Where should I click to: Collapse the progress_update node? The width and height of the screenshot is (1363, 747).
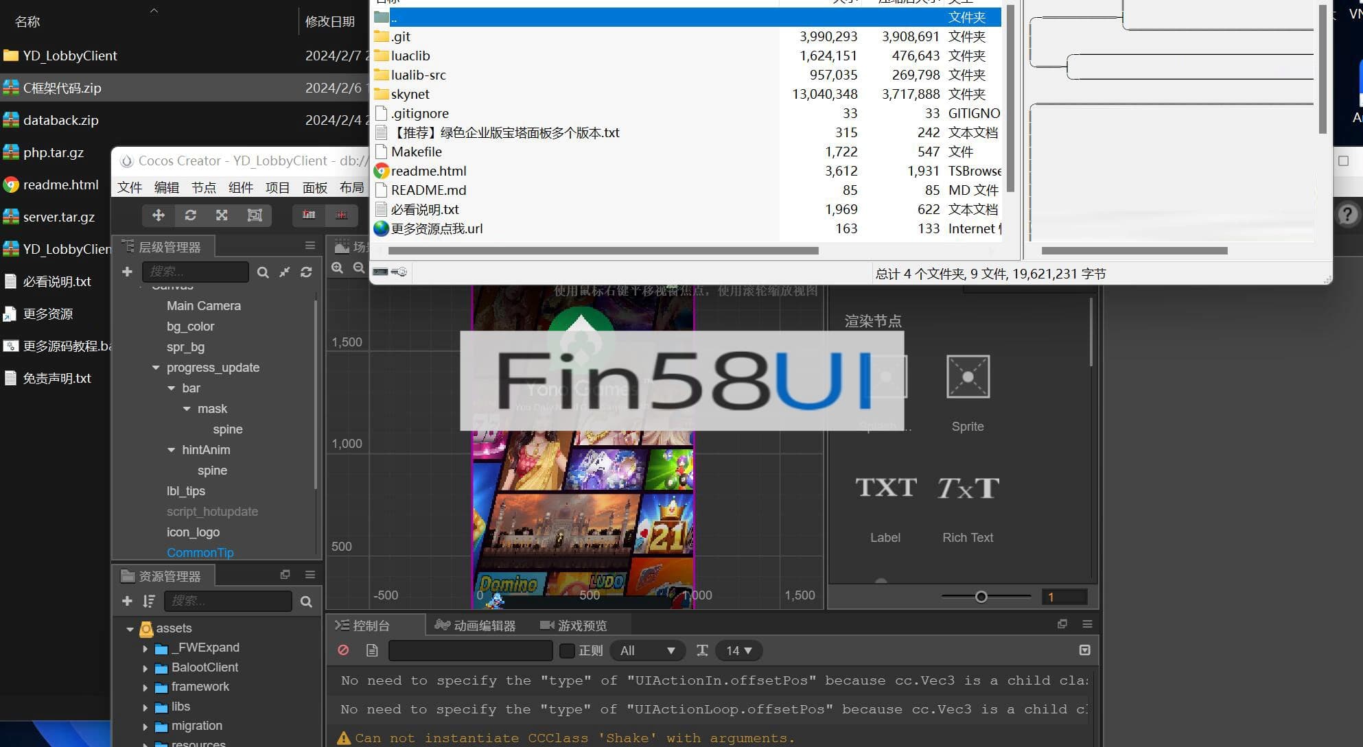click(156, 368)
